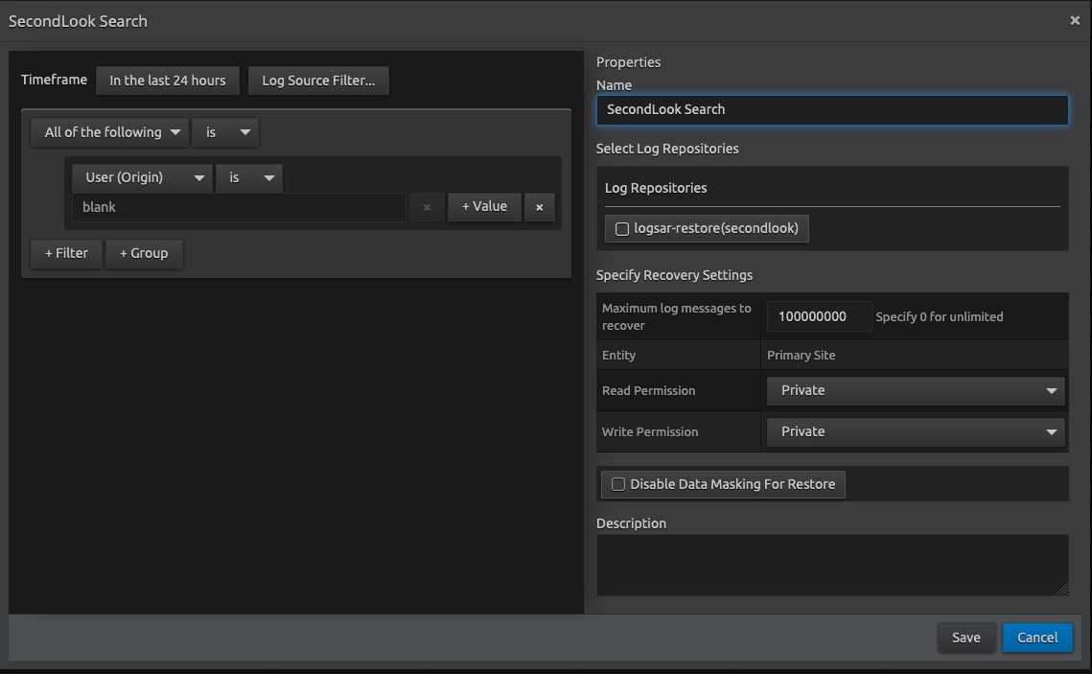Save the SecondLook search
Viewport: 1092px width, 674px height.
[x=965, y=638]
